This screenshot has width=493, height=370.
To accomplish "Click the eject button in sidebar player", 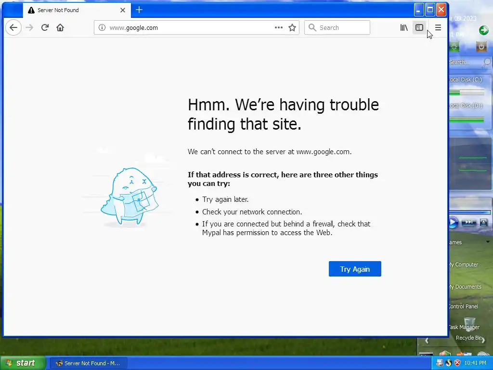I will point(483,223).
